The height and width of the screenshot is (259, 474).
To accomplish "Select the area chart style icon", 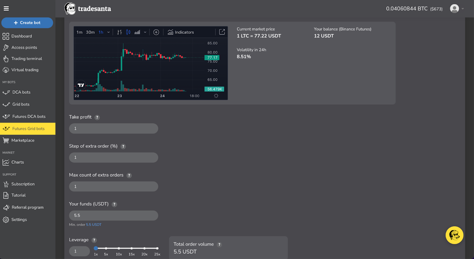I will 137,32.
